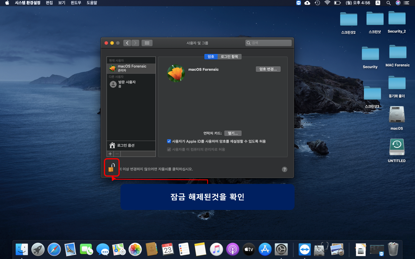Click the back navigation arrow

coord(127,43)
